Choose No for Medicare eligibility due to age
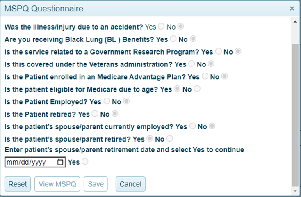 coord(197,89)
